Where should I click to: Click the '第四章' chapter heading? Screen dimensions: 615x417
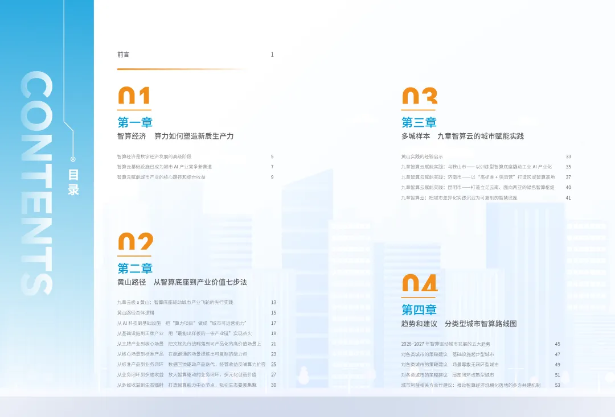click(419, 309)
